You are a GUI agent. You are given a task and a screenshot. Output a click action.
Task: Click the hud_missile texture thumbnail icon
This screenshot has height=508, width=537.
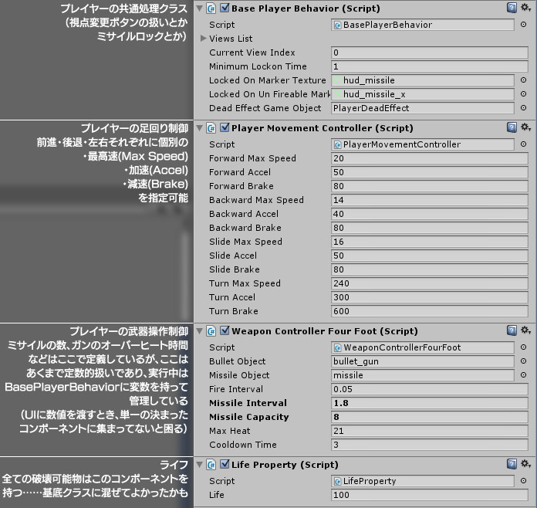[x=338, y=80]
